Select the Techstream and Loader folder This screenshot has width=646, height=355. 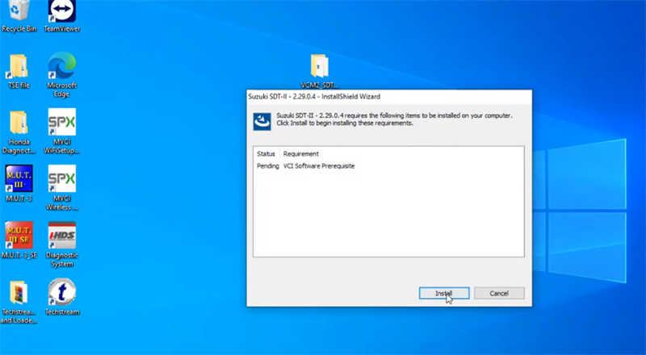19,302
